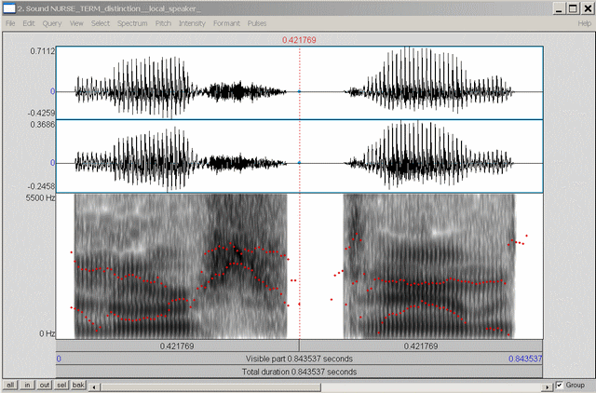Open the Help menu
Screen dimensions: 596x393
pyautogui.click(x=584, y=22)
